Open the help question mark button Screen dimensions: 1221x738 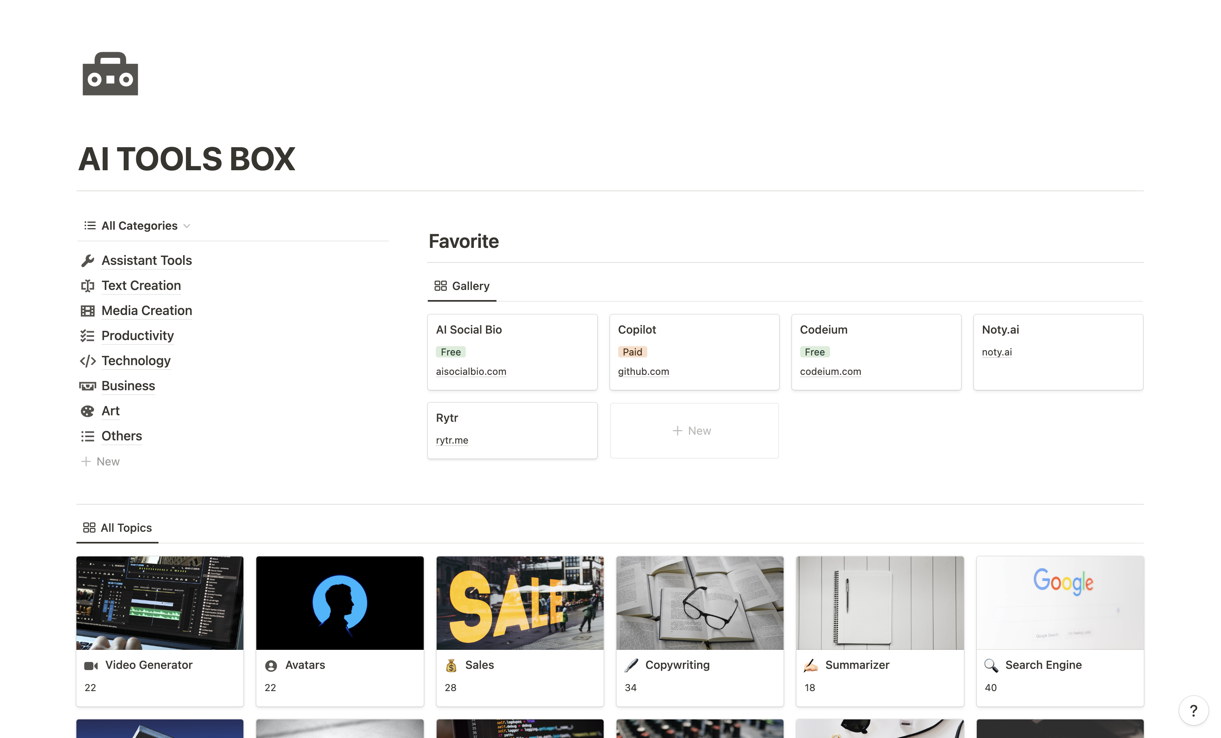tap(1193, 711)
